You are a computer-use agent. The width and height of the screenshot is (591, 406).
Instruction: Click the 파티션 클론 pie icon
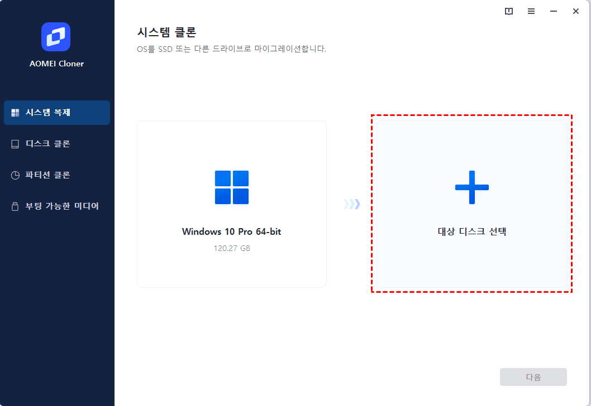(15, 175)
